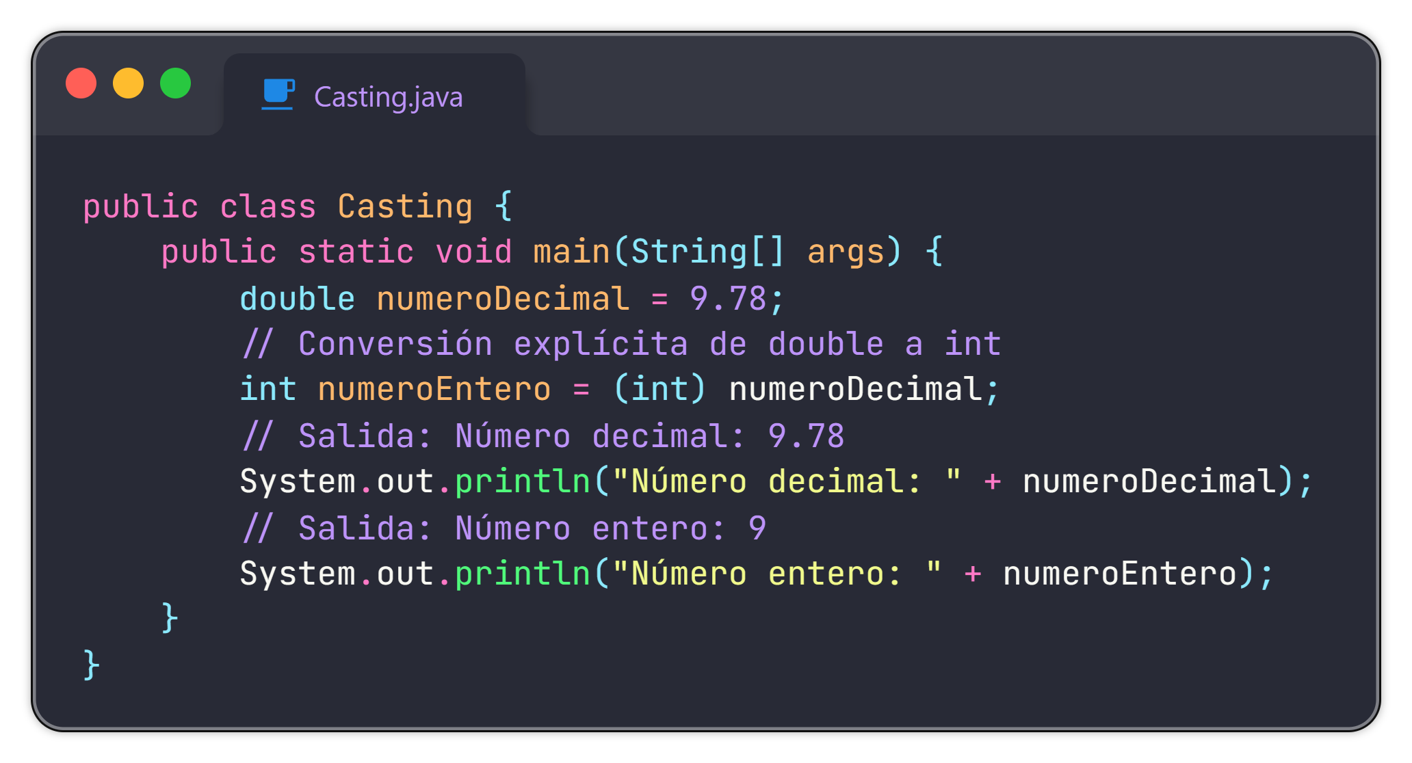
Task: Click the green maximize window dot
Action: tap(175, 83)
